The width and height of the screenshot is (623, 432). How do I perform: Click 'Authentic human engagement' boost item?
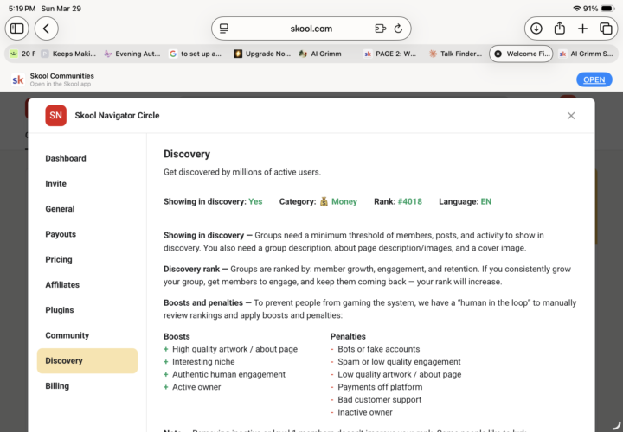click(228, 374)
